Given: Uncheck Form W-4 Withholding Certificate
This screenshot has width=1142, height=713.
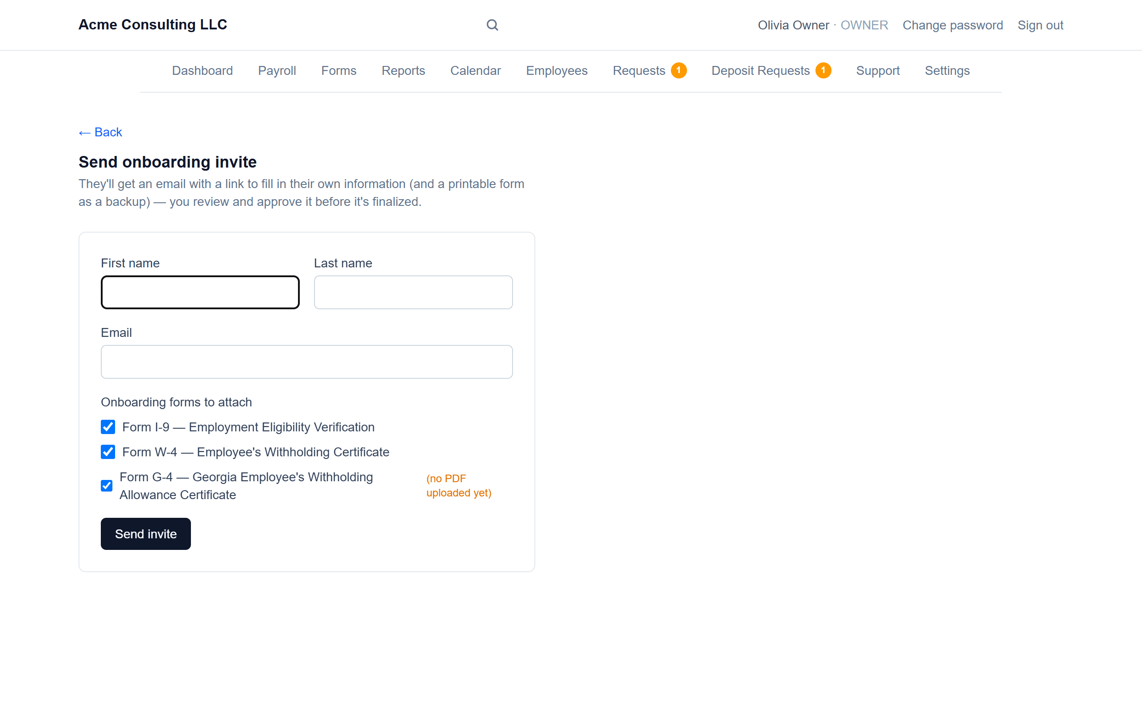Looking at the screenshot, I should [x=108, y=452].
